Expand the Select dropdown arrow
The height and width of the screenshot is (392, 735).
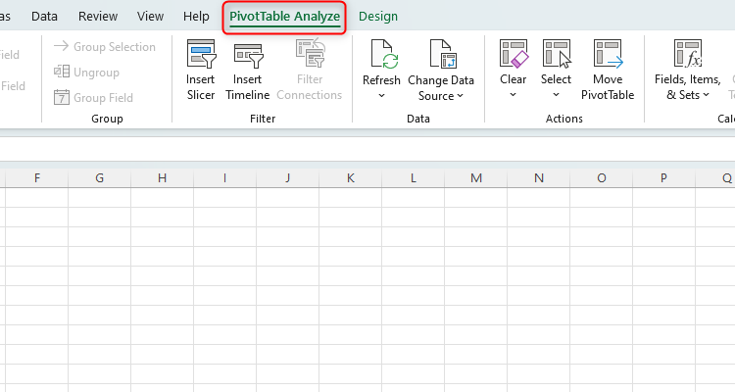556,96
